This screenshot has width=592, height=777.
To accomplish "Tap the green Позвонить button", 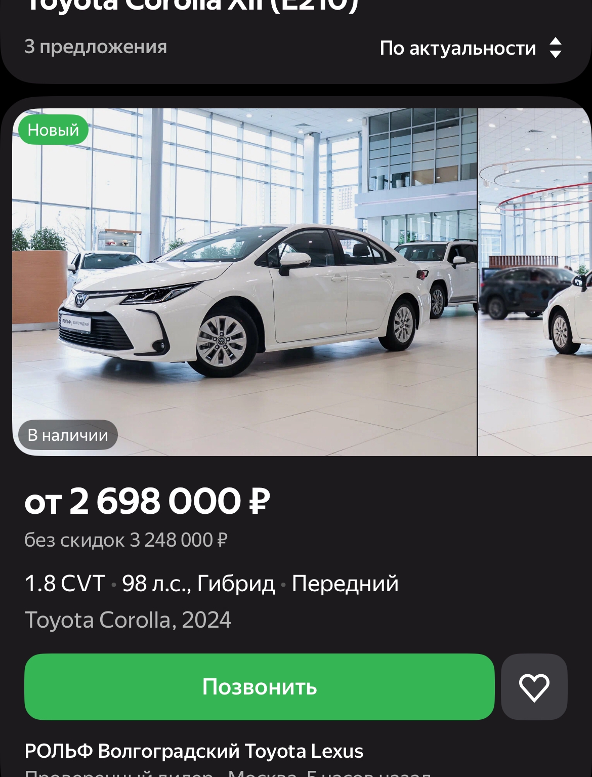I will 259,687.
